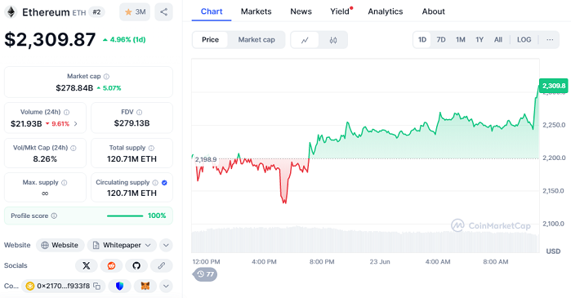Expand the Whitepaper dropdown
The height and width of the screenshot is (298, 571).
click(x=148, y=245)
